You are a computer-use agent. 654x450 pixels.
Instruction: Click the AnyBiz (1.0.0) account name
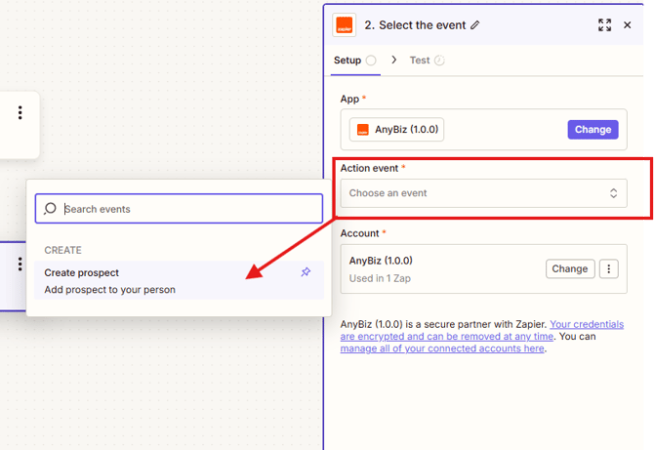[381, 261]
